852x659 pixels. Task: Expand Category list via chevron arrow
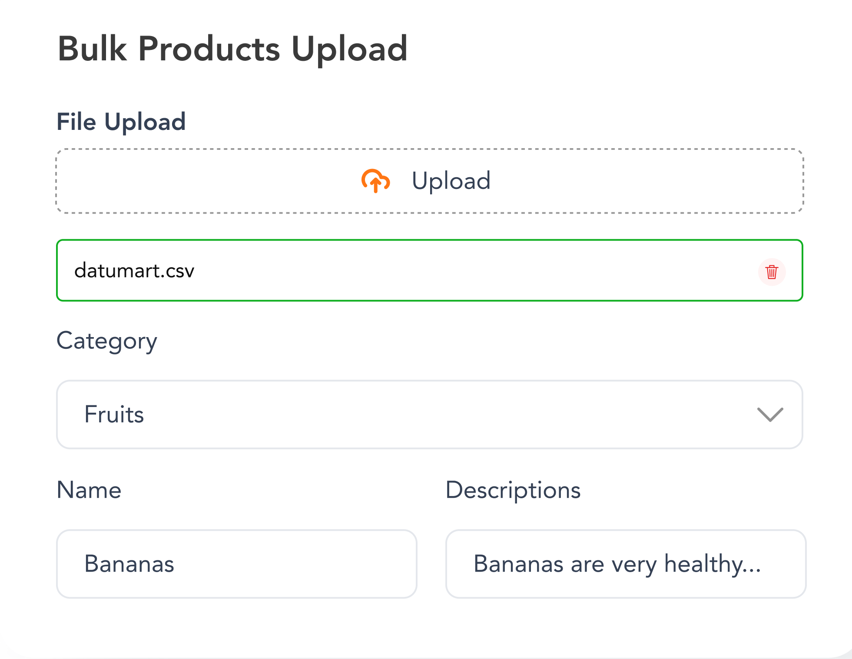(770, 414)
